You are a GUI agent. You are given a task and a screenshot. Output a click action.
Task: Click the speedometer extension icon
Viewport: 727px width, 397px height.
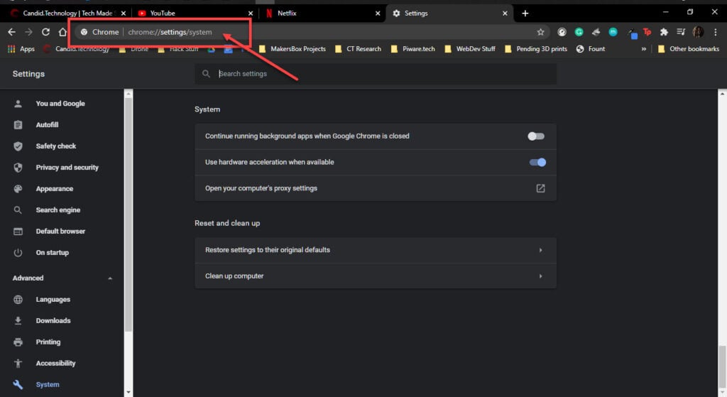(562, 32)
